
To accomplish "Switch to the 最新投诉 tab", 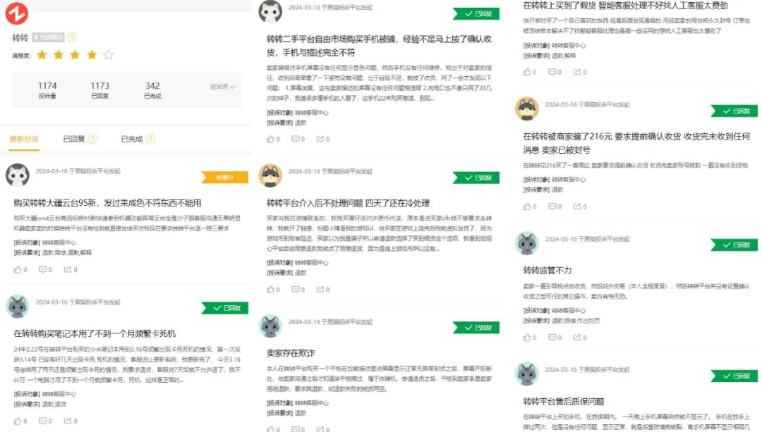I will click(24, 139).
